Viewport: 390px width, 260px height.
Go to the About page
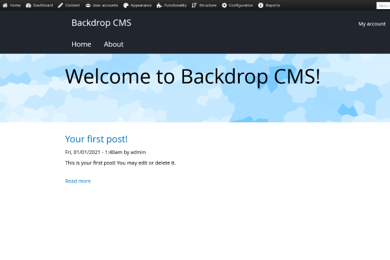click(114, 44)
